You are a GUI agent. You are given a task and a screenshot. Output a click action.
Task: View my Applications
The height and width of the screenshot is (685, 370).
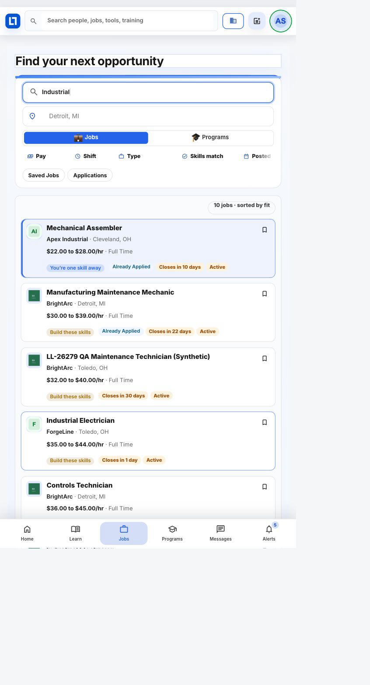[x=90, y=176]
